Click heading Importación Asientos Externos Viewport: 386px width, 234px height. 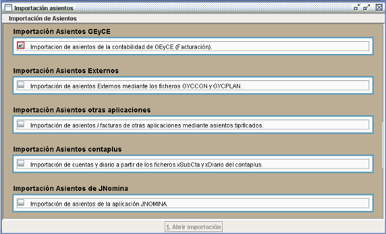pyautogui.click(x=66, y=71)
